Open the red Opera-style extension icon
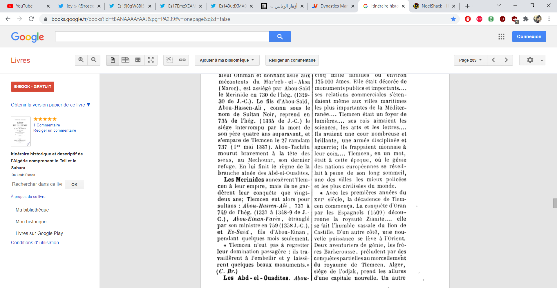Image resolution: width=557 pixels, height=298 pixels. (468, 19)
